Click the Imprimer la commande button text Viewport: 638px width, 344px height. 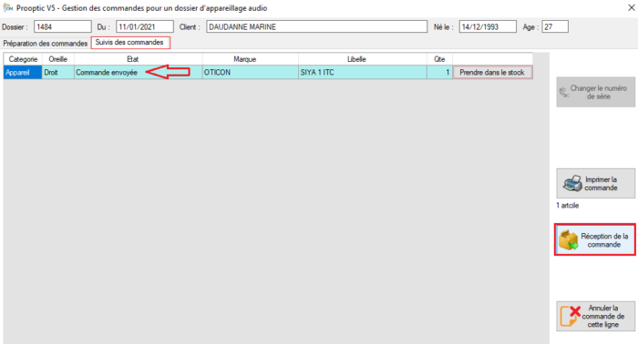(x=601, y=184)
